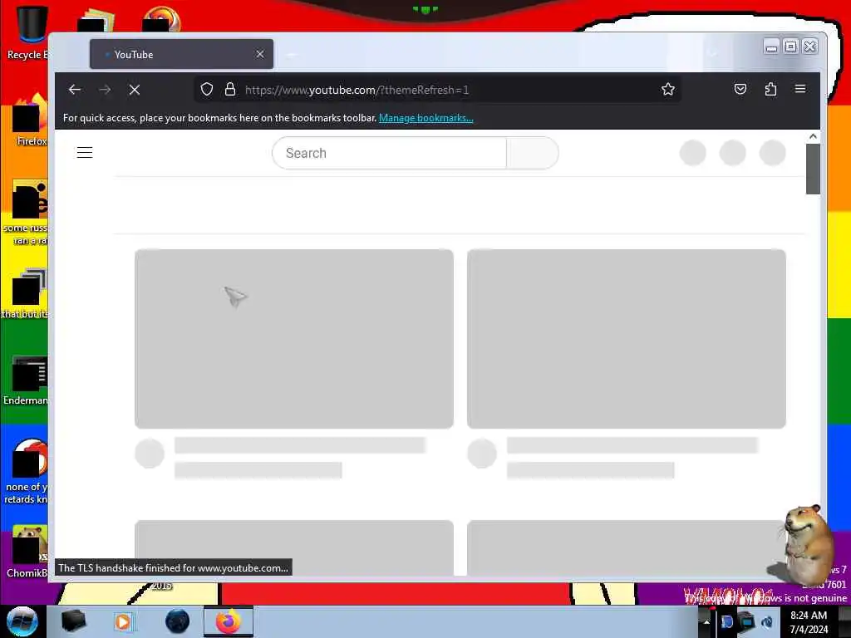Open the black box taskbar icon
This screenshot has height=638, width=851.
(x=73, y=621)
